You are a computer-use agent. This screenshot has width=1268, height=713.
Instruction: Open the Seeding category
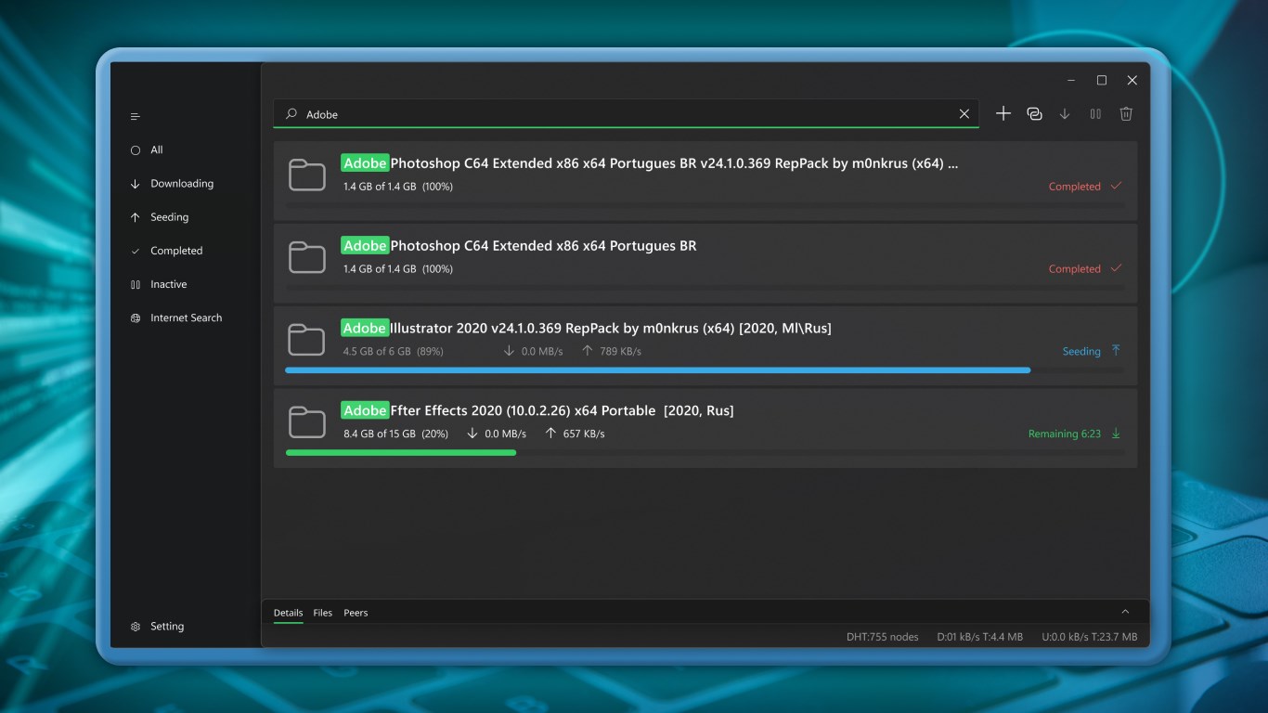point(170,217)
